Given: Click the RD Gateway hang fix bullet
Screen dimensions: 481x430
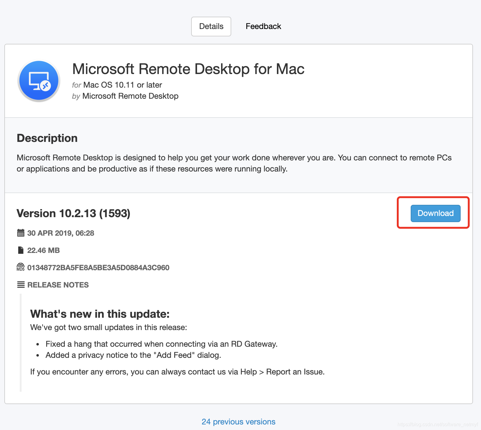Looking at the screenshot, I should 162,344.
